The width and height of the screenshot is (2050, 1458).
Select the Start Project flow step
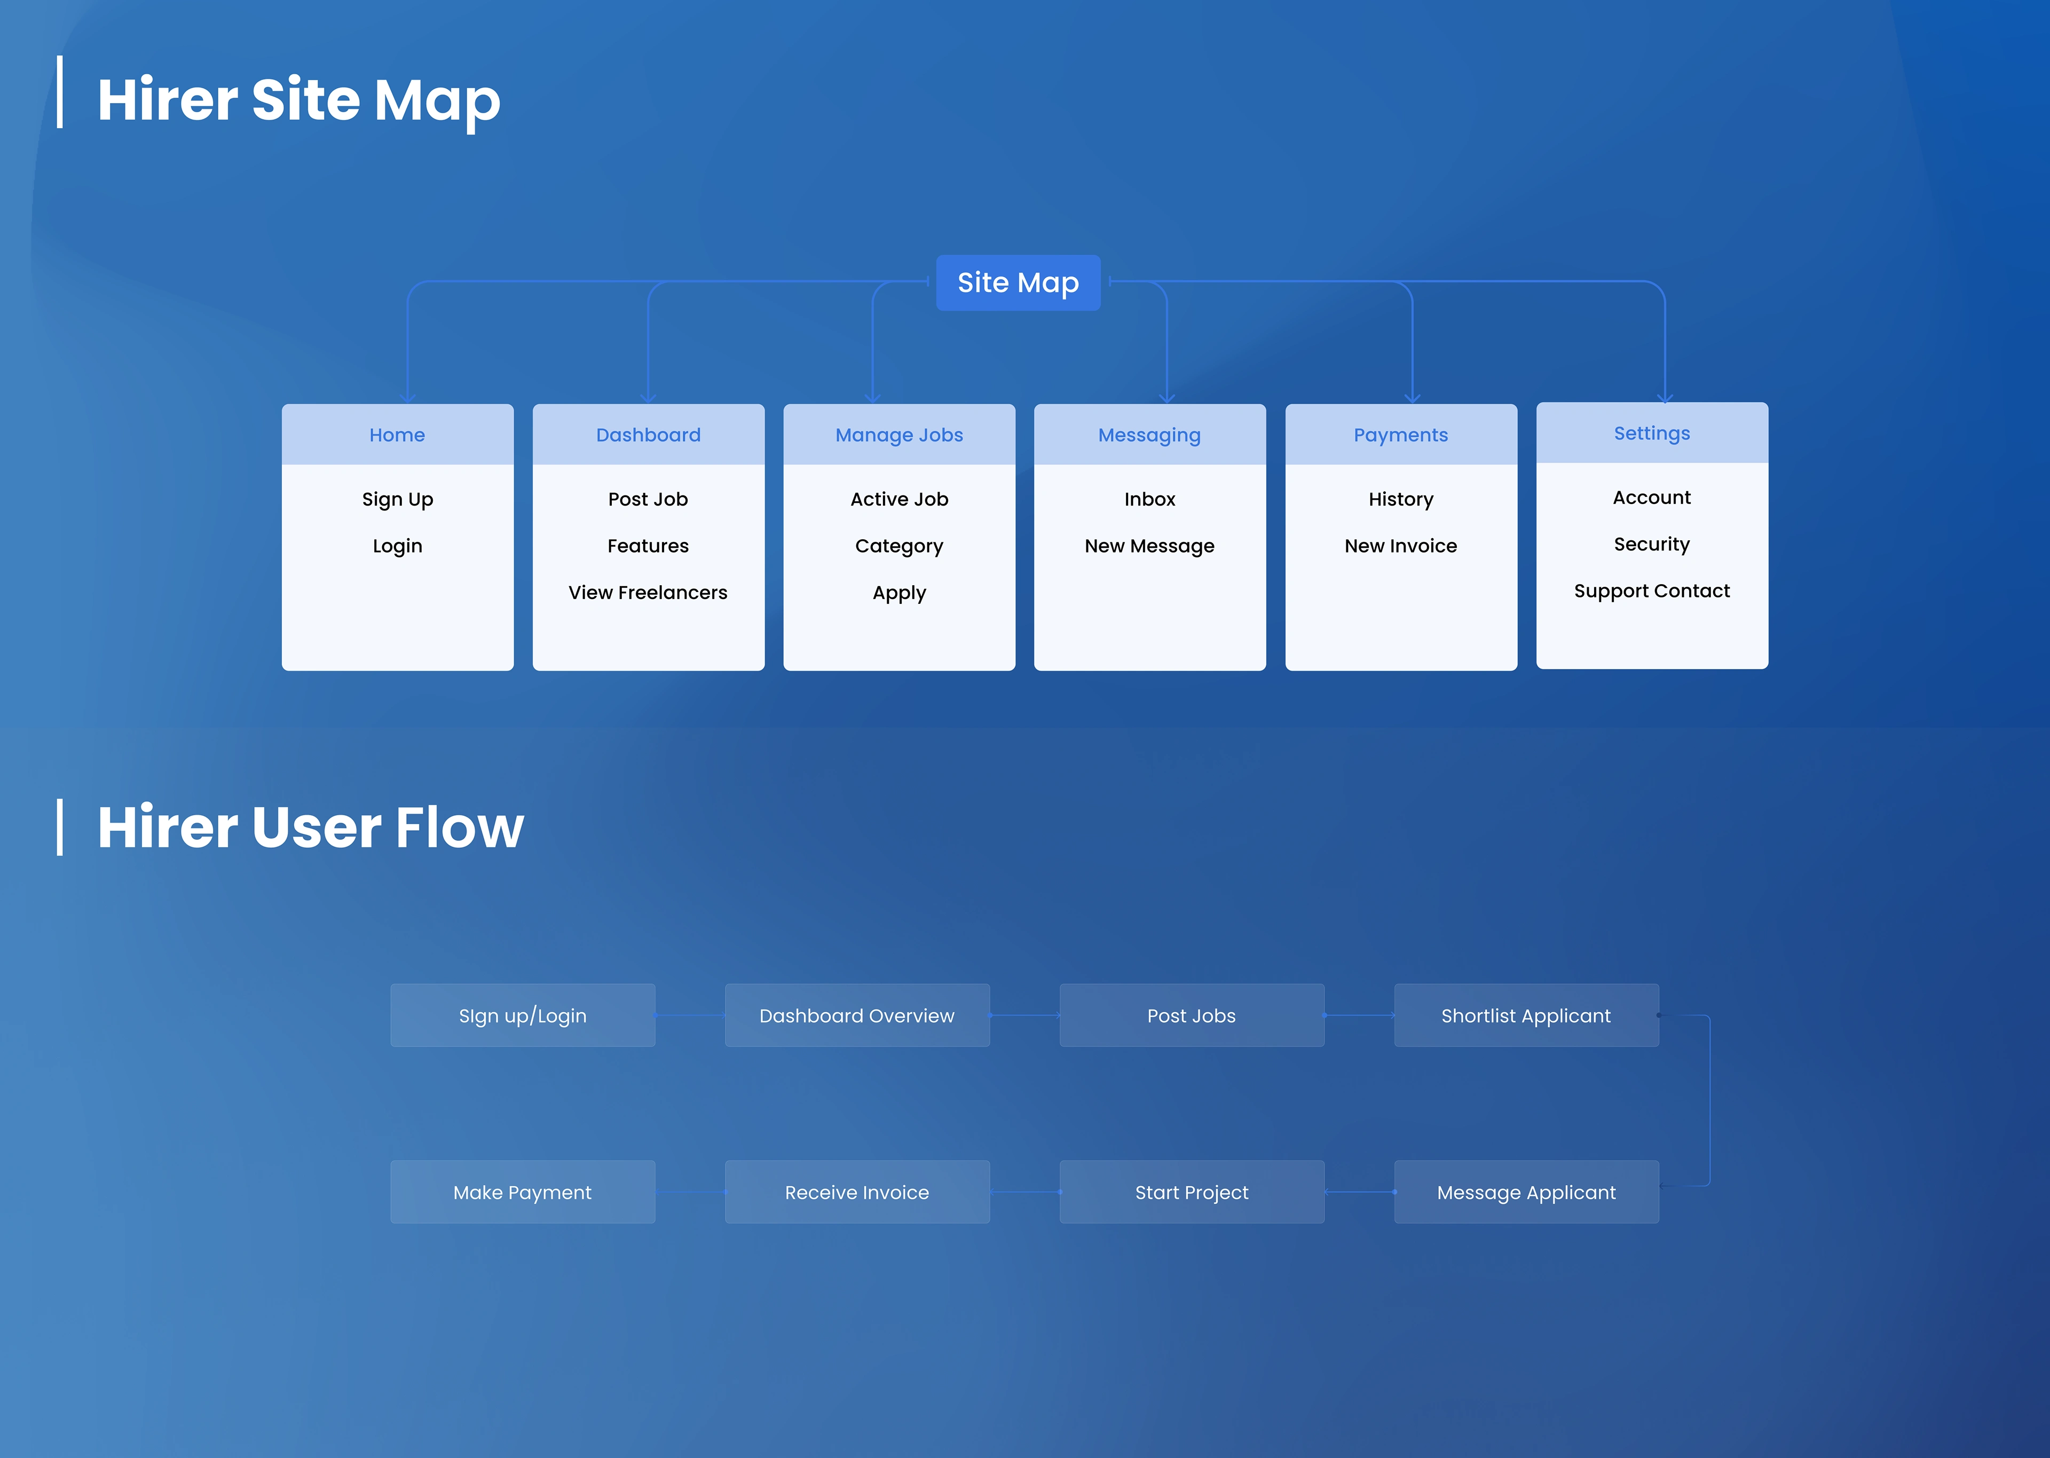pyautogui.click(x=1192, y=1192)
